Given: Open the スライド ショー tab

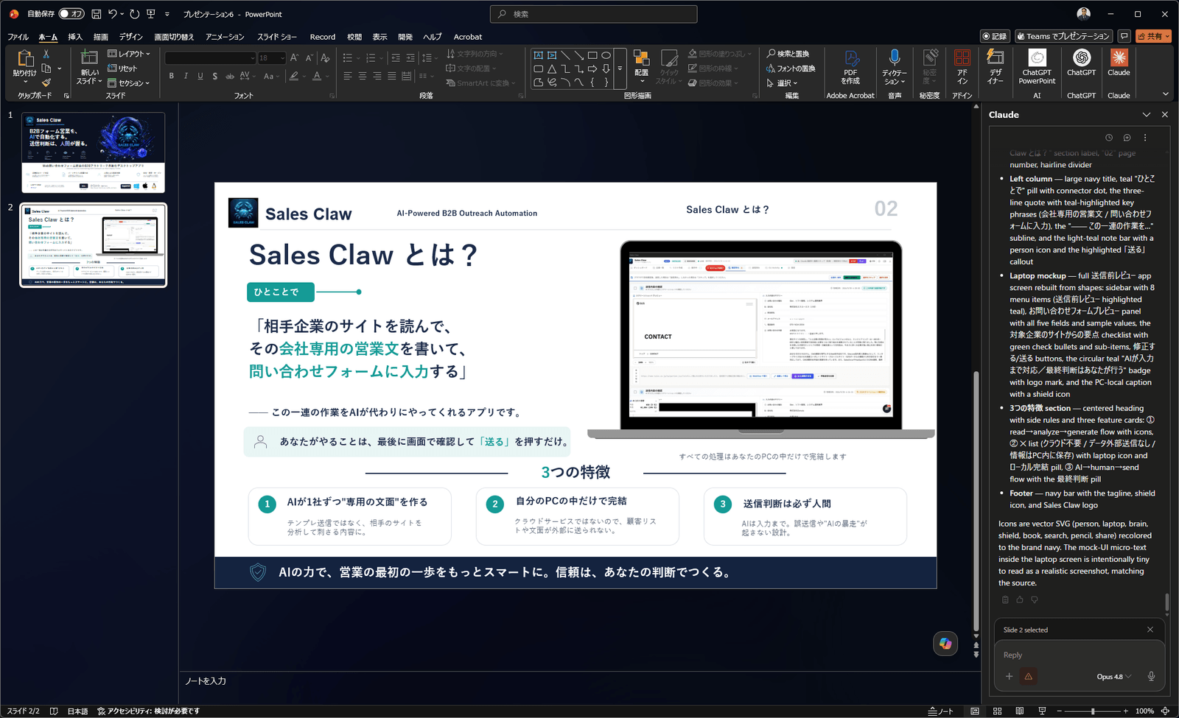Looking at the screenshot, I should [x=277, y=37].
